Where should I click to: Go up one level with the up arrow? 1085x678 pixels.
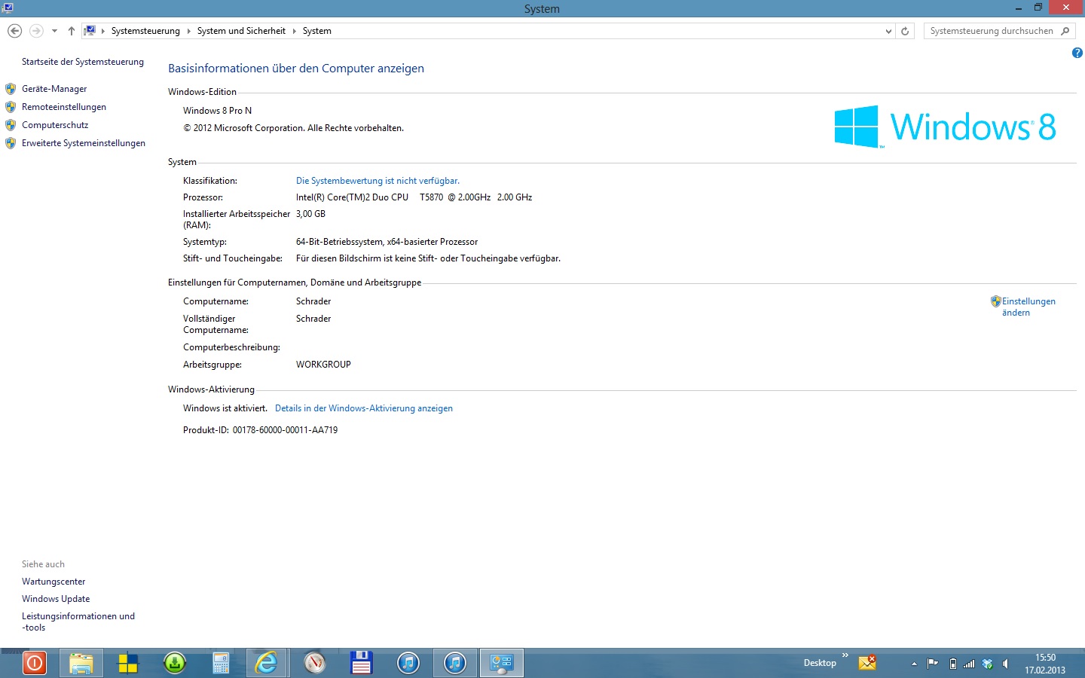(72, 31)
